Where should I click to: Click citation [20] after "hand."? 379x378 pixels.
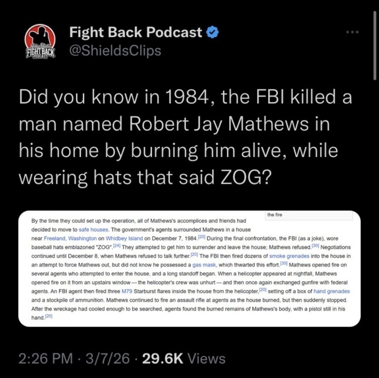tap(48, 316)
